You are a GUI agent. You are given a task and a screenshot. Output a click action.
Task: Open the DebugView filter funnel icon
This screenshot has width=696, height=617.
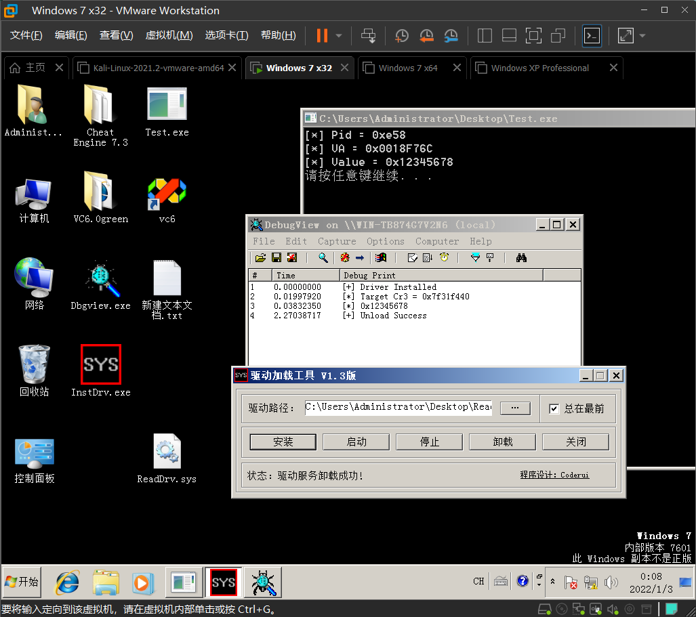click(x=475, y=257)
